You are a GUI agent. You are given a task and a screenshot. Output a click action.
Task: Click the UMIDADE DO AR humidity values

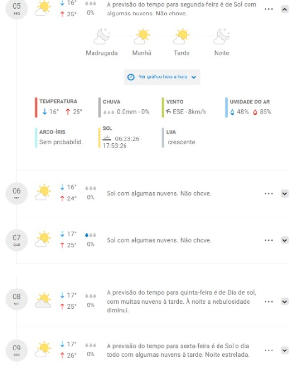click(250, 112)
